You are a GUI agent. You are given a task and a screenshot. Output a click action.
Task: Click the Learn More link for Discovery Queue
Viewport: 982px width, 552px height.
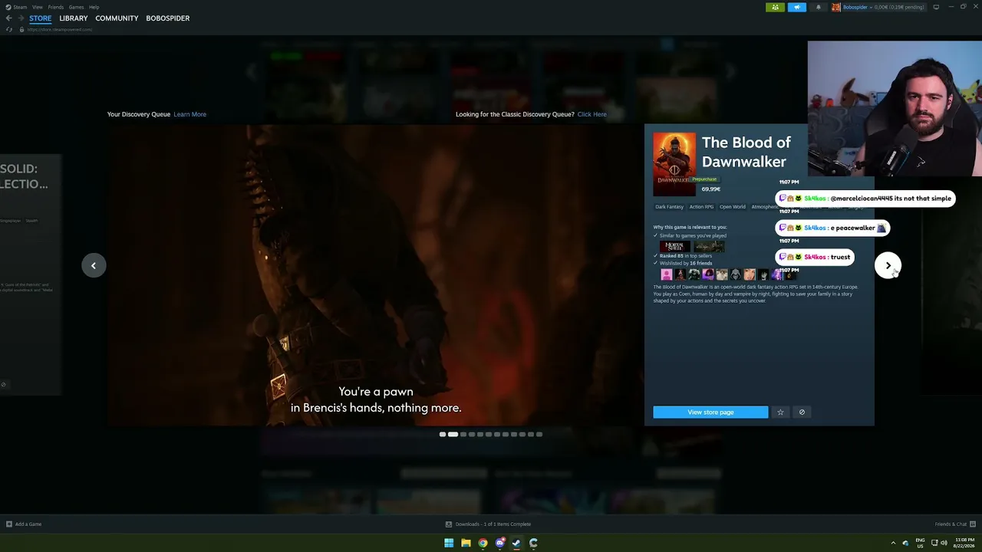point(189,114)
